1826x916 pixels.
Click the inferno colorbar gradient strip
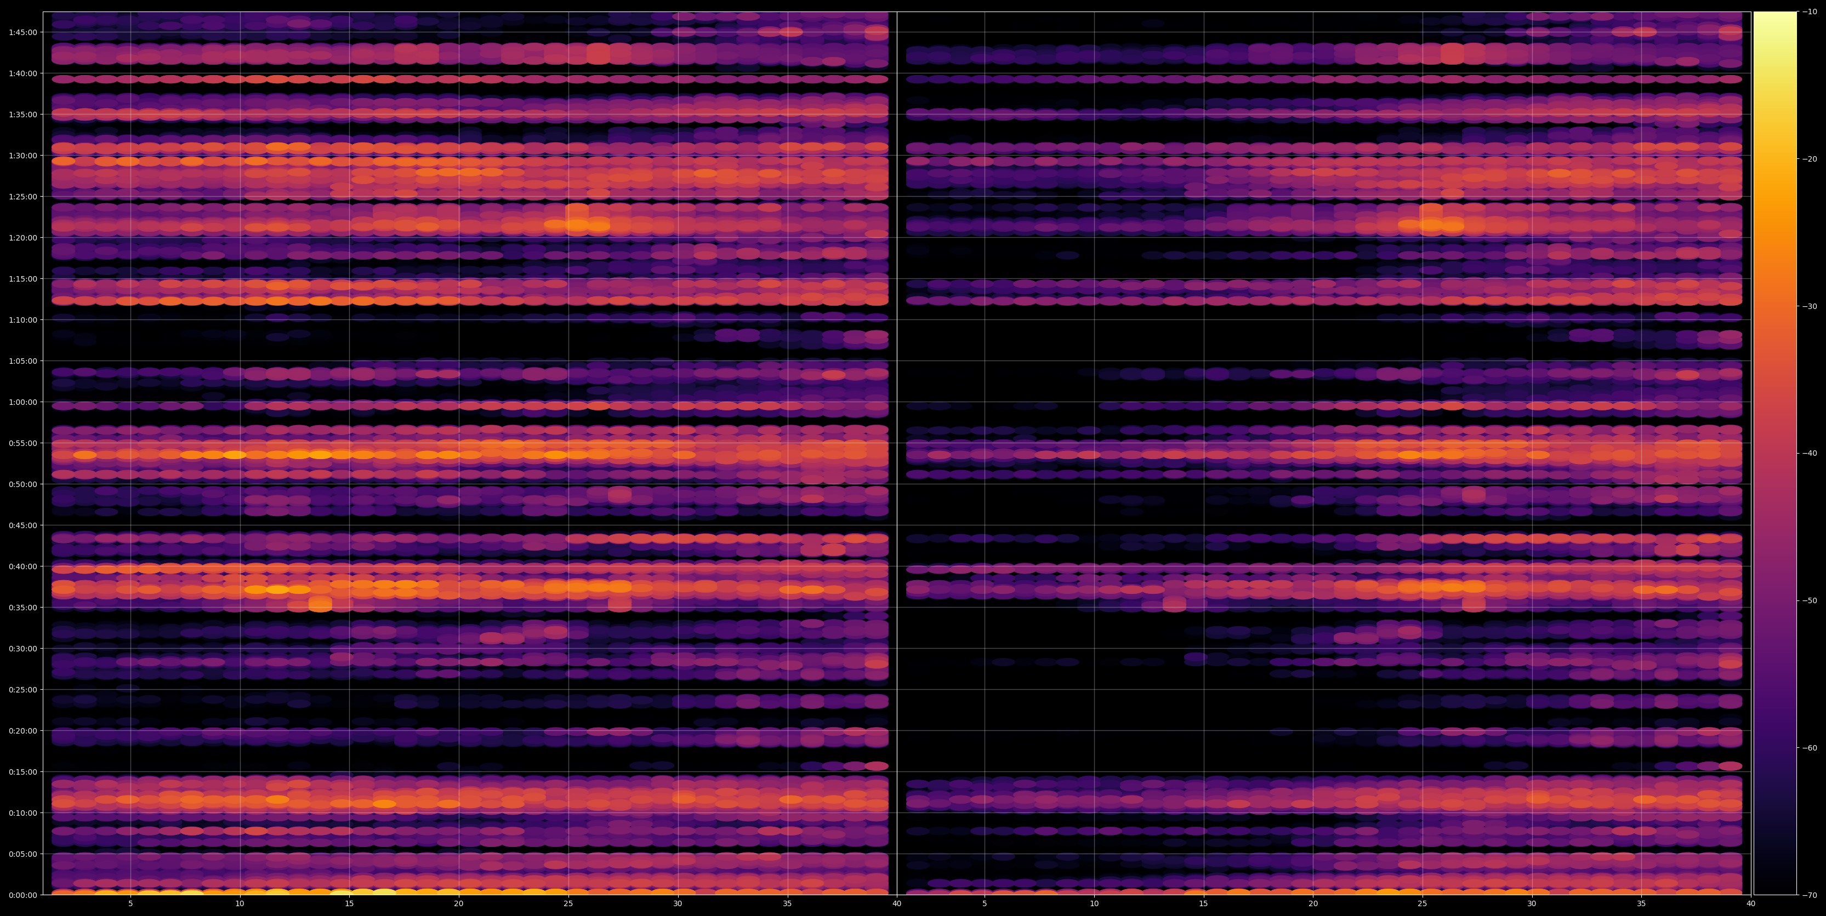pyautogui.click(x=1775, y=454)
